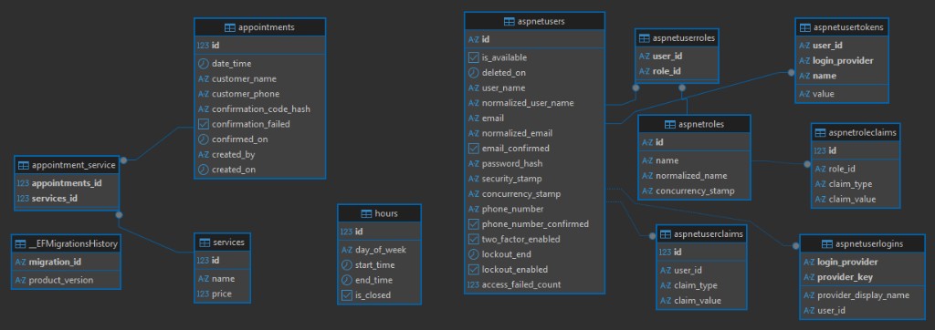This screenshot has height=330, width=935.
Task: Click the 123 icon beside access_failed_count
Action: coord(474,284)
